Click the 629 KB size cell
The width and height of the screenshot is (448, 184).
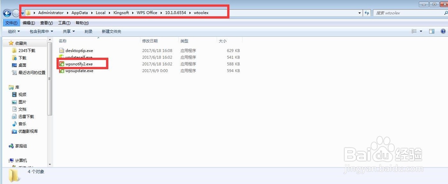233,50
